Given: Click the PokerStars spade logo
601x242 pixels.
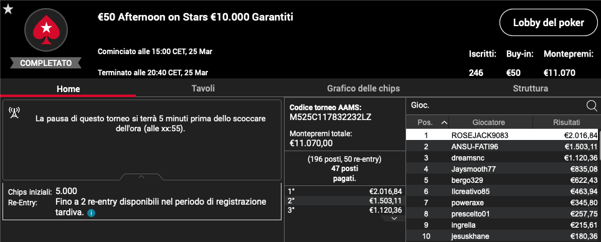Looking at the screenshot, I should [x=46, y=30].
